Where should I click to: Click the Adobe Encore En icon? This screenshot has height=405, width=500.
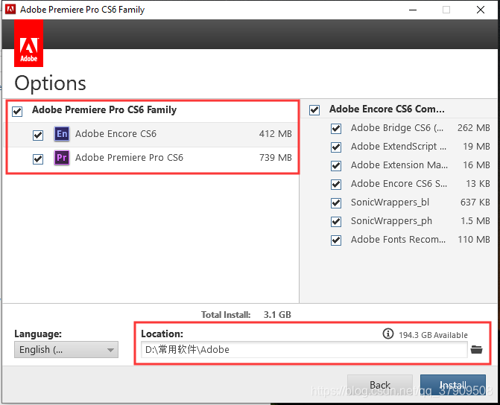[62, 134]
